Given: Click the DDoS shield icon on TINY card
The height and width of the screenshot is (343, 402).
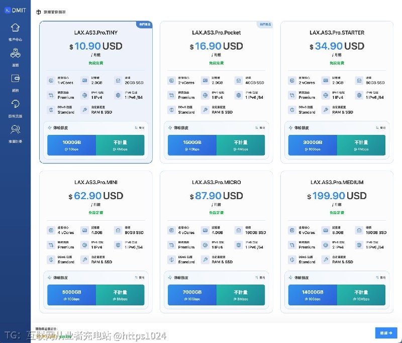Looking at the screenshot, I should coord(51,110).
